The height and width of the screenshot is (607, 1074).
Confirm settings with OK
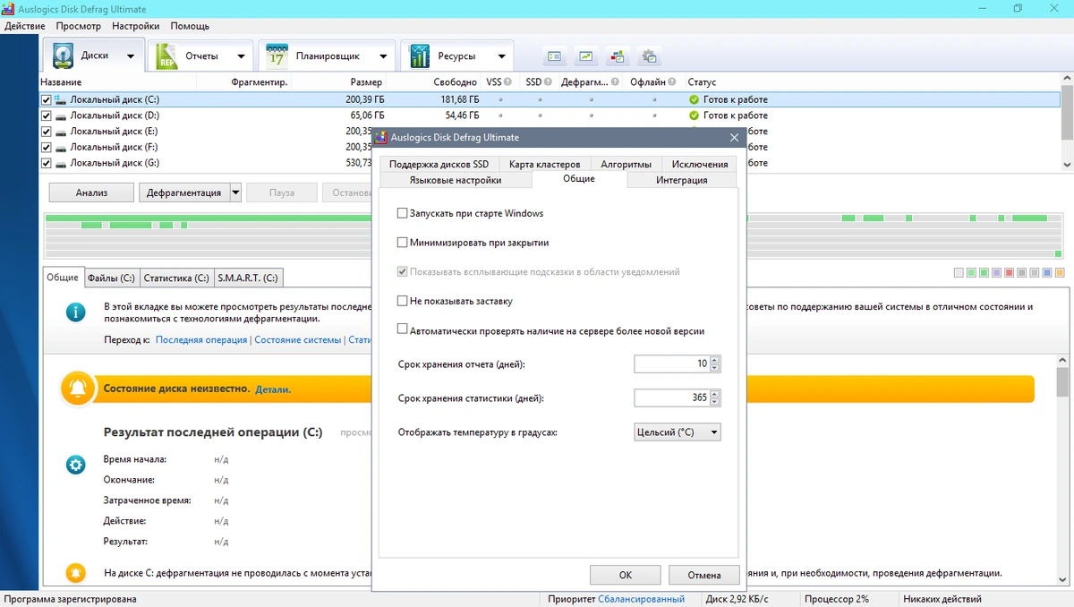click(x=626, y=575)
